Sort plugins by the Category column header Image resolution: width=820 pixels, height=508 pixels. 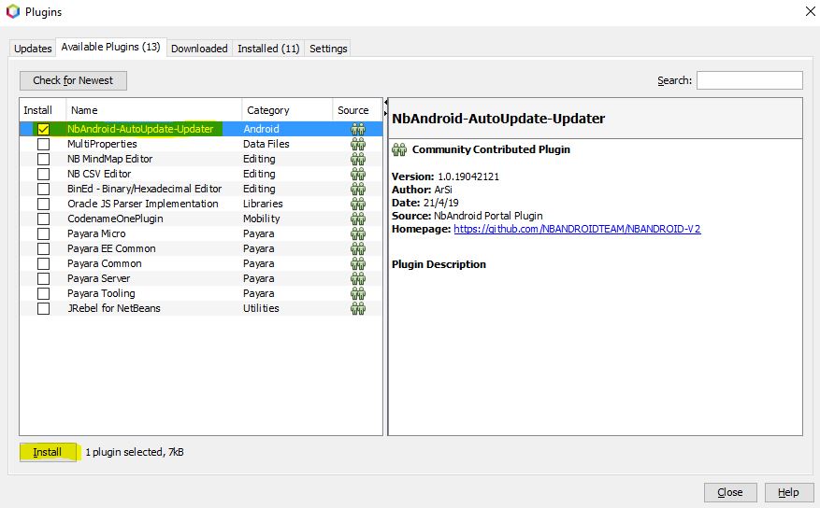[x=287, y=110]
